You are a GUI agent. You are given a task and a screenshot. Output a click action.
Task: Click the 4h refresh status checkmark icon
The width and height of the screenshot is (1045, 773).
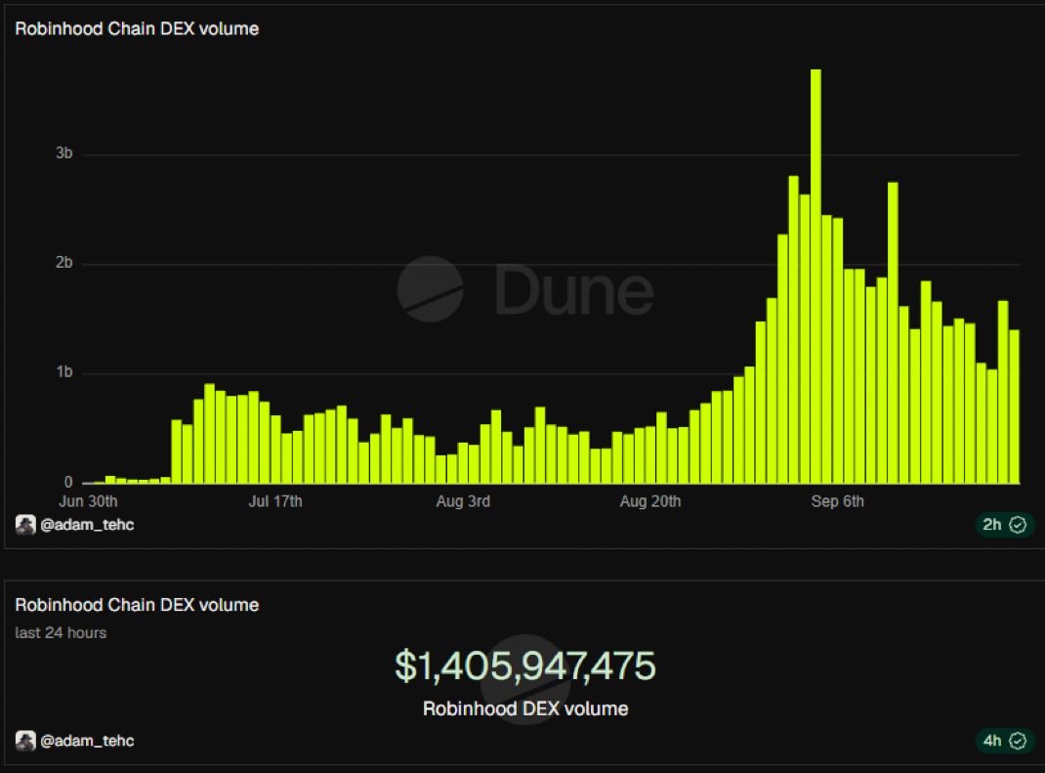click(x=1018, y=741)
